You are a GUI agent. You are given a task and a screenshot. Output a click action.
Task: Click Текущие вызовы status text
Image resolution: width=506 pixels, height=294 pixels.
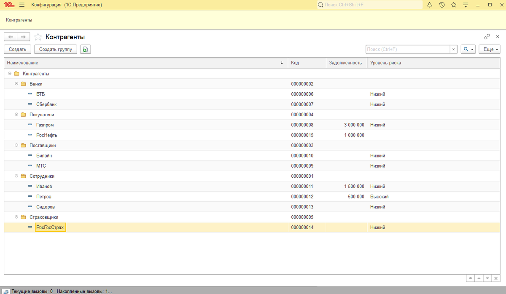click(32, 291)
